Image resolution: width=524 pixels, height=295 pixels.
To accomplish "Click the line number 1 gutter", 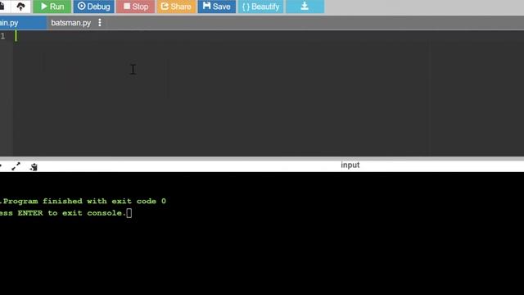I will click(x=2, y=36).
